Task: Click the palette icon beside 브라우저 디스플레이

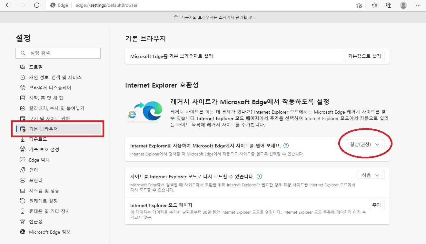Action: pos(23,88)
